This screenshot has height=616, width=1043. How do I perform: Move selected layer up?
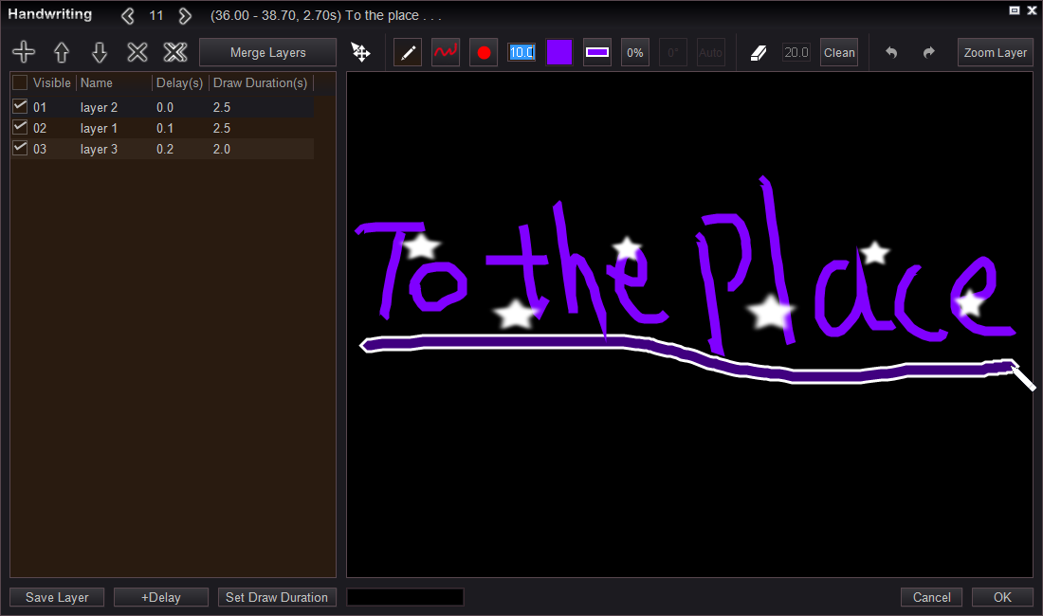pyautogui.click(x=62, y=52)
